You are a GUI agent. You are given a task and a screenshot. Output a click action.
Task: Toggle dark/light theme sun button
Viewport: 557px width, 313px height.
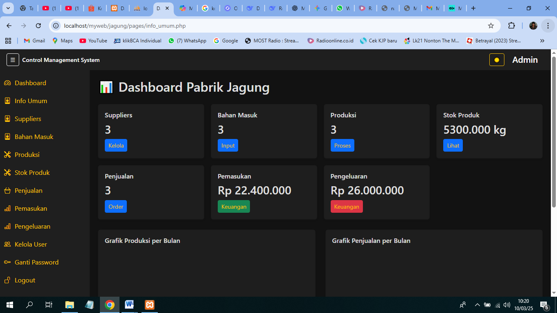tap(497, 60)
